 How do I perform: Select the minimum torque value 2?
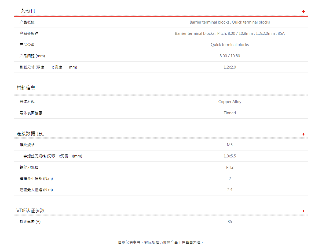click(230, 179)
